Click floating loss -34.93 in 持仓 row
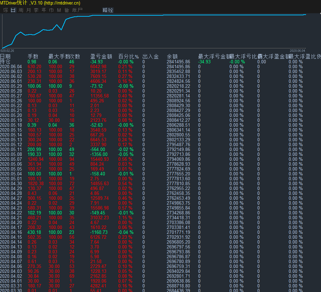The image size is (321, 292). point(204,62)
